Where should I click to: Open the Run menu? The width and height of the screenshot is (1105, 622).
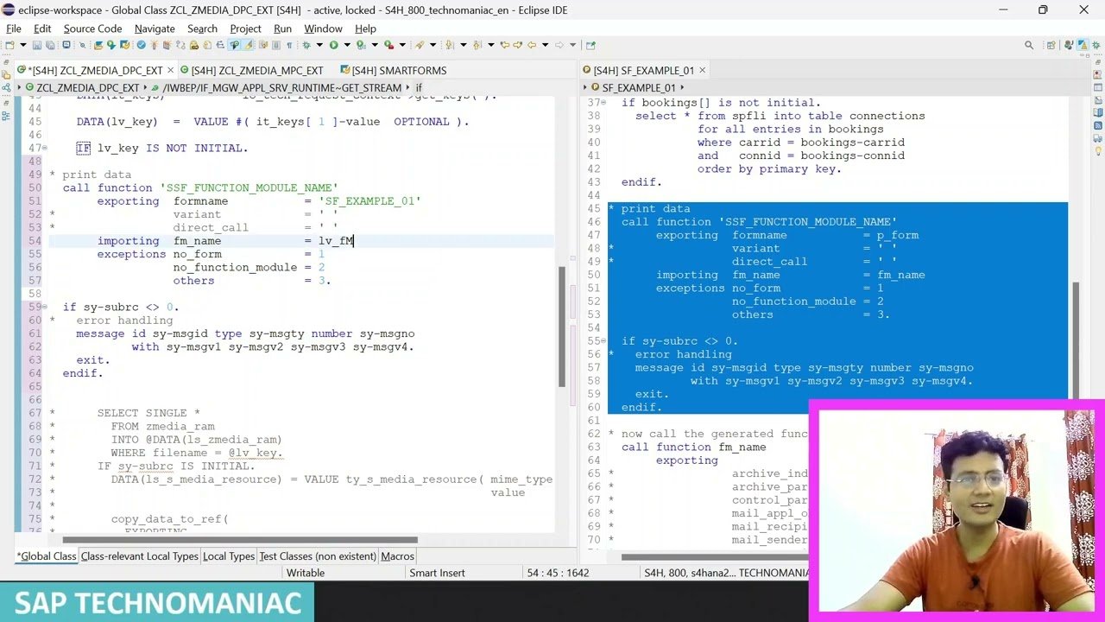(282, 29)
